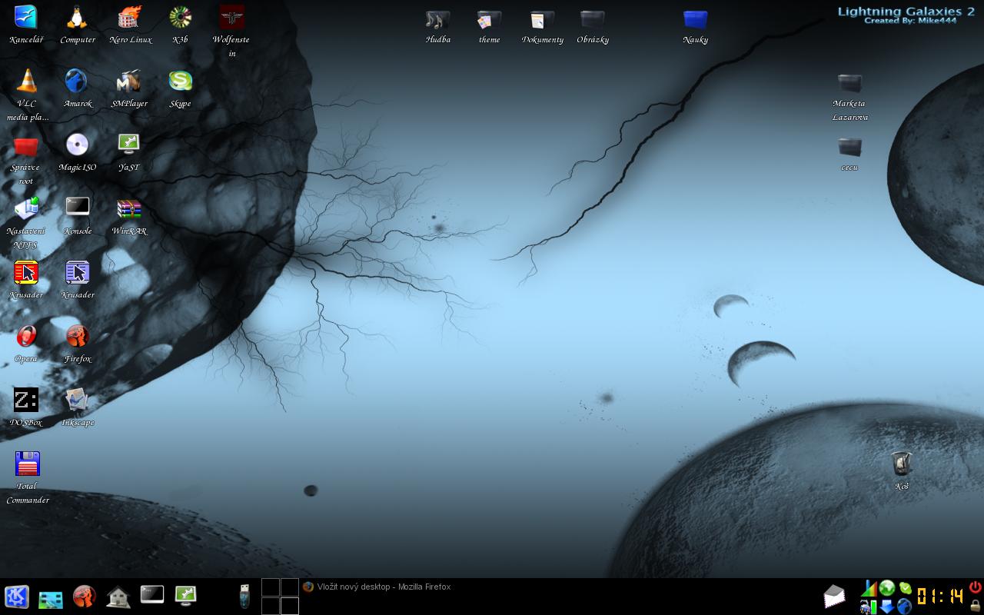Image resolution: width=984 pixels, height=615 pixels.
Task: Lock the session with padlock icon
Action: (976, 605)
